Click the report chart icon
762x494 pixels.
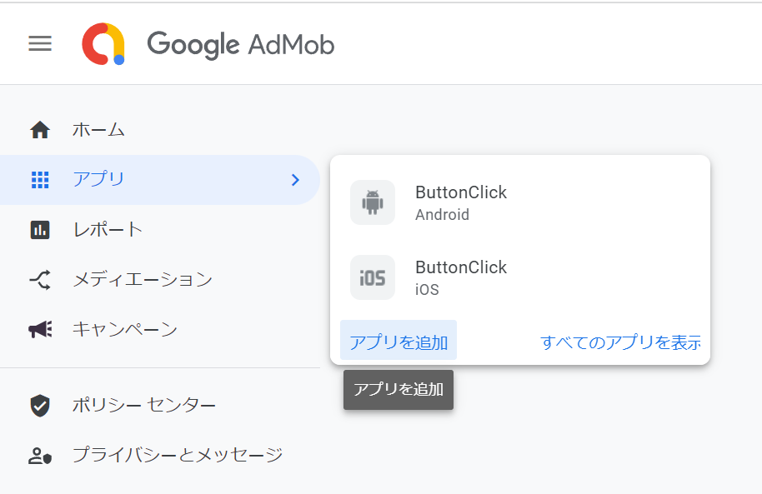(x=40, y=230)
